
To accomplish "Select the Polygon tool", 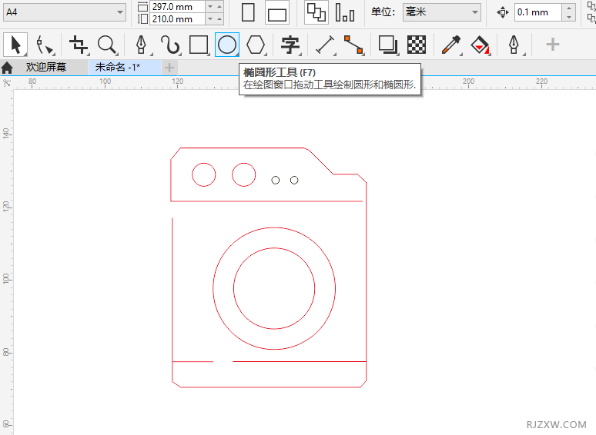I will click(256, 45).
